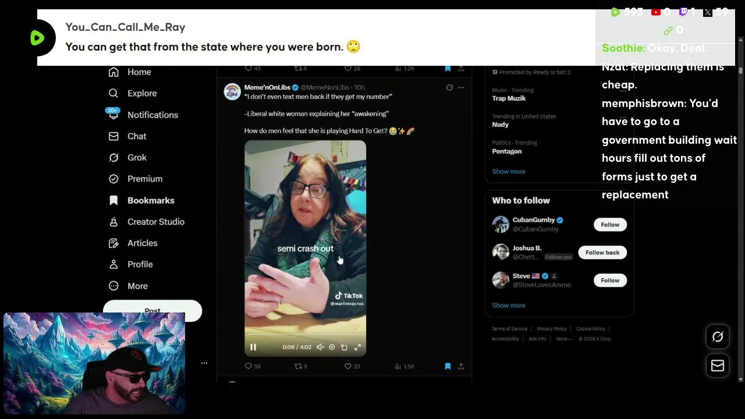This screenshot has height=419, width=745.
Task: Mute the video volume icon
Action: click(320, 347)
